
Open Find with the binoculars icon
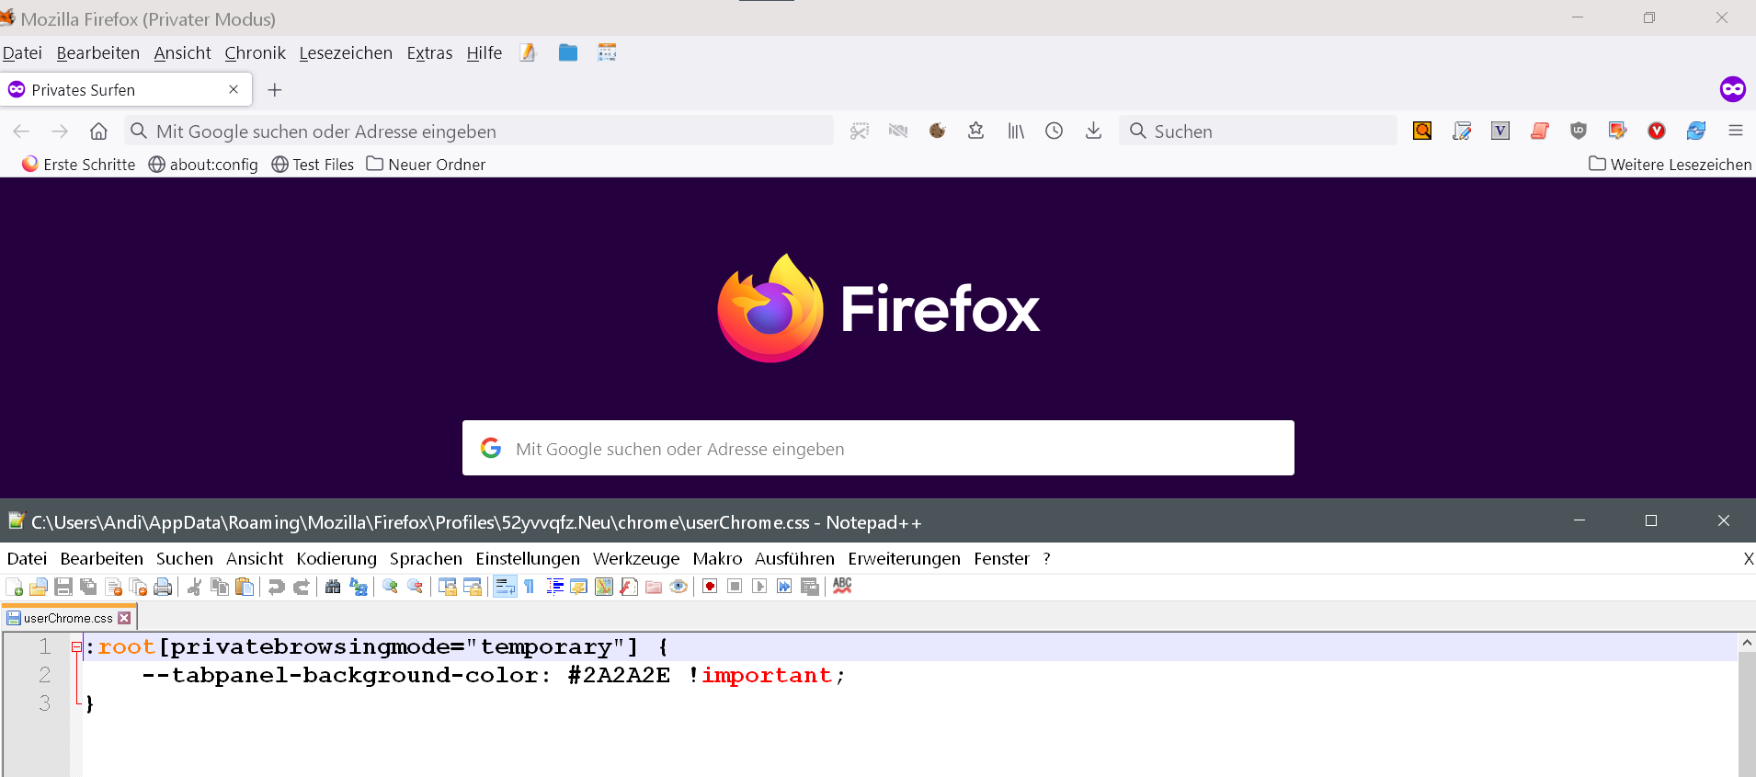pos(333,587)
